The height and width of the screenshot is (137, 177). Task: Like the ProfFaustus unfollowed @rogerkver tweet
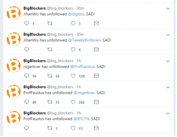click(73, 102)
